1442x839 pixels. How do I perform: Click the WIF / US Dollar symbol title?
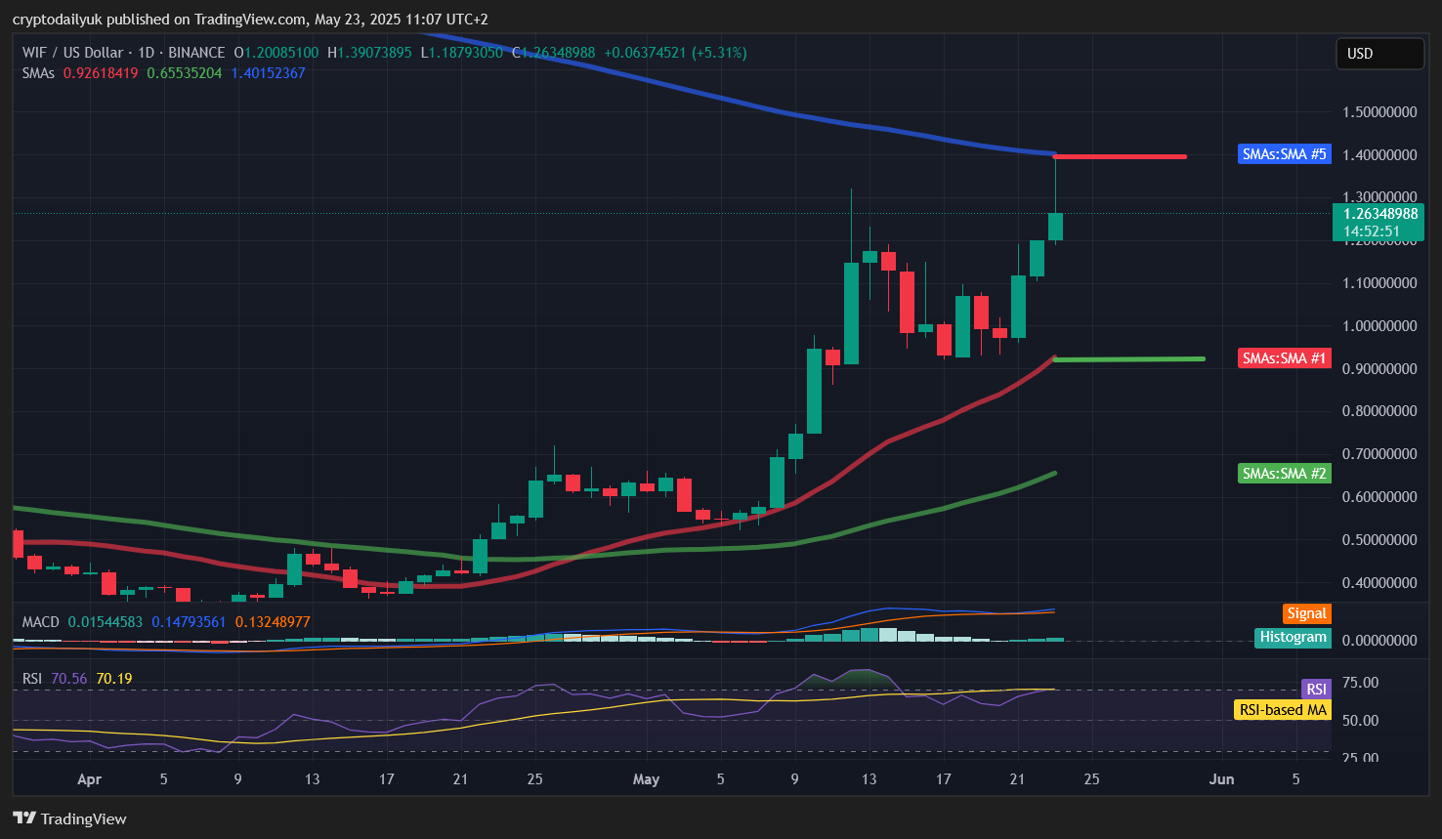(x=72, y=53)
